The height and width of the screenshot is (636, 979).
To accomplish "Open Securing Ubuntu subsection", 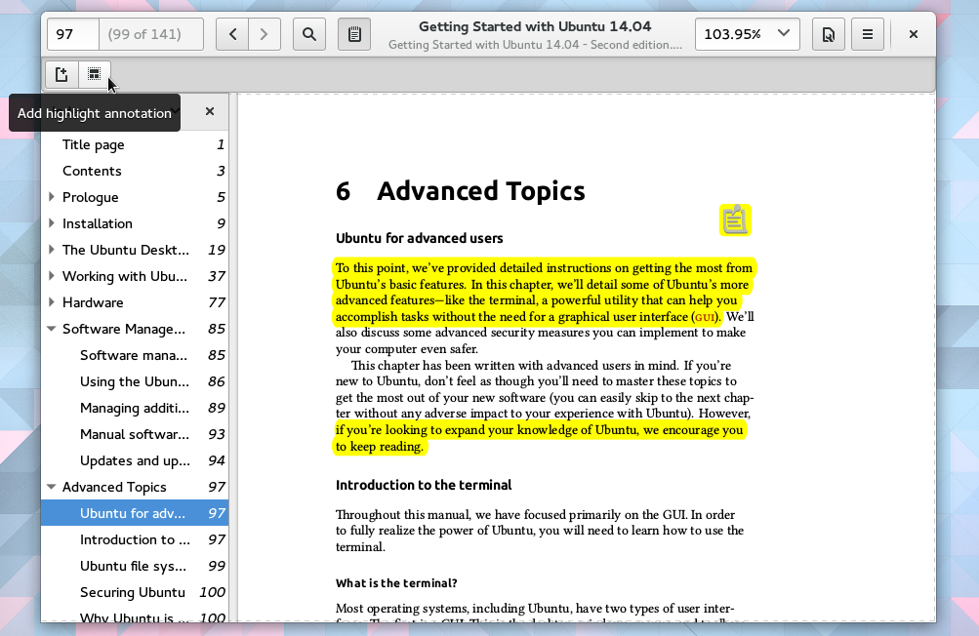I will click(135, 592).
